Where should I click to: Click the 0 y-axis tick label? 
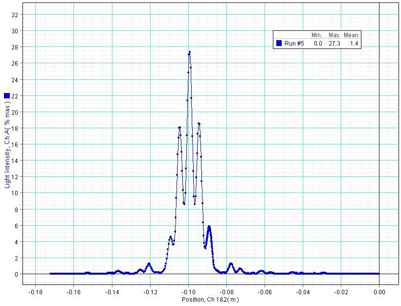pos(17,274)
